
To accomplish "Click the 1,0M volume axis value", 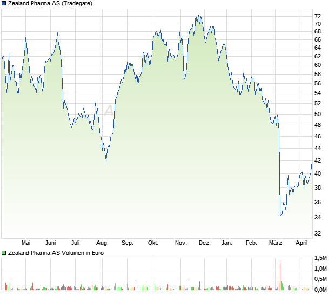I will pos(320,269).
